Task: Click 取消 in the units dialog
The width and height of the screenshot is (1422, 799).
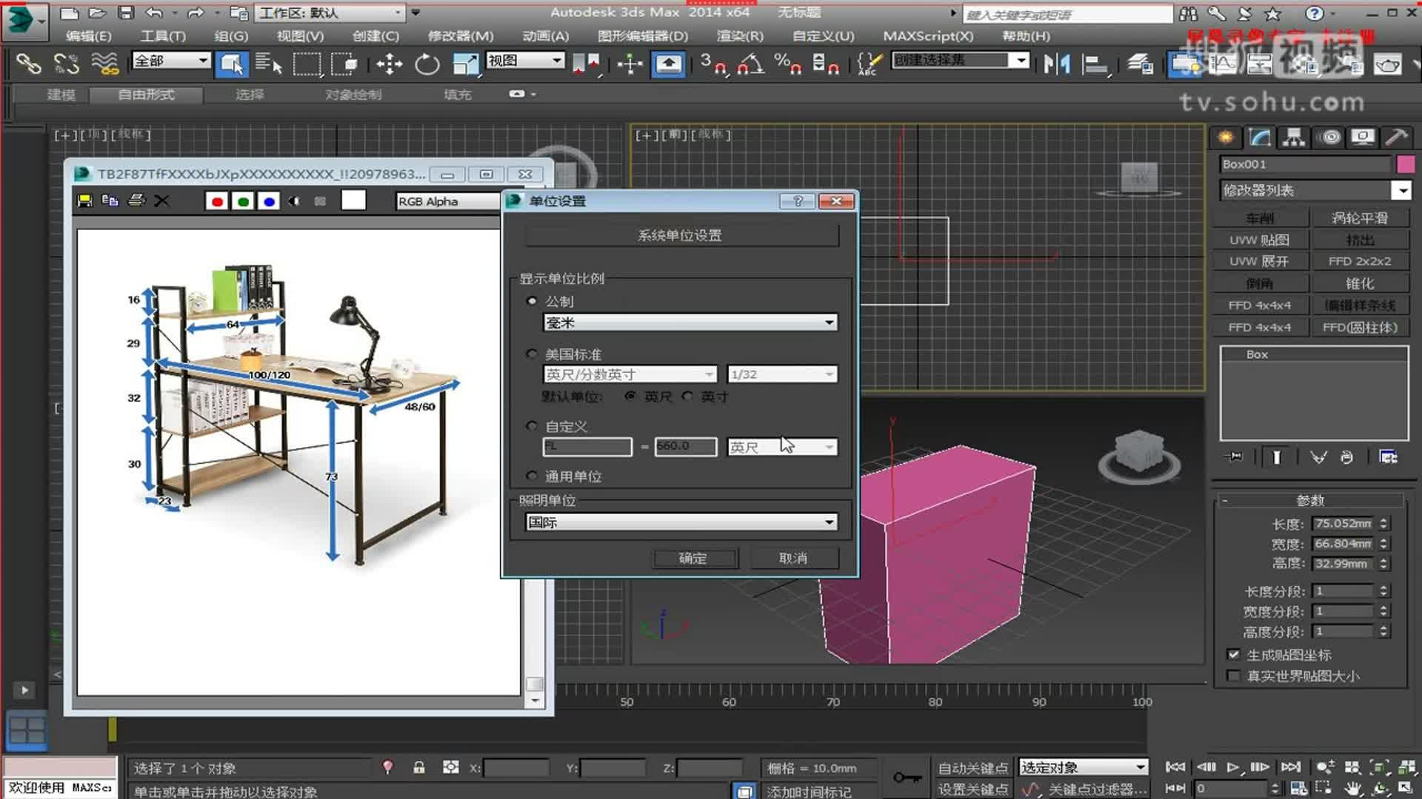Action: click(x=794, y=558)
